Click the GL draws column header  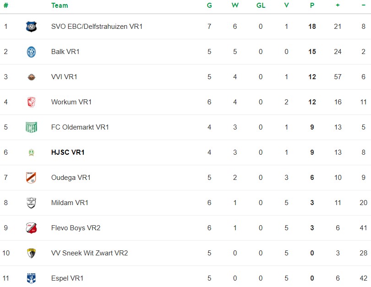(x=261, y=5)
